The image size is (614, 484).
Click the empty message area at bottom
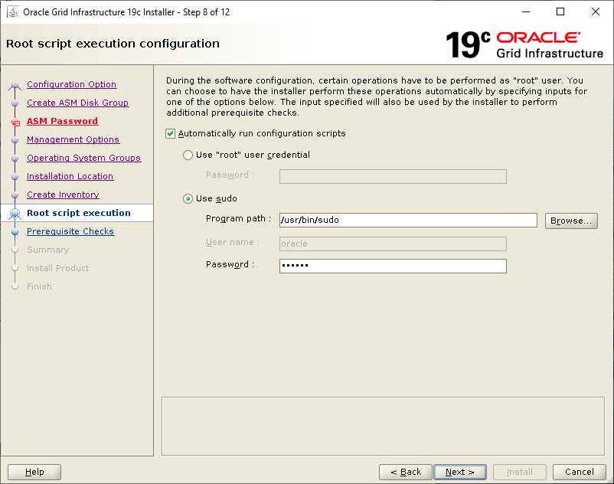[x=383, y=426]
